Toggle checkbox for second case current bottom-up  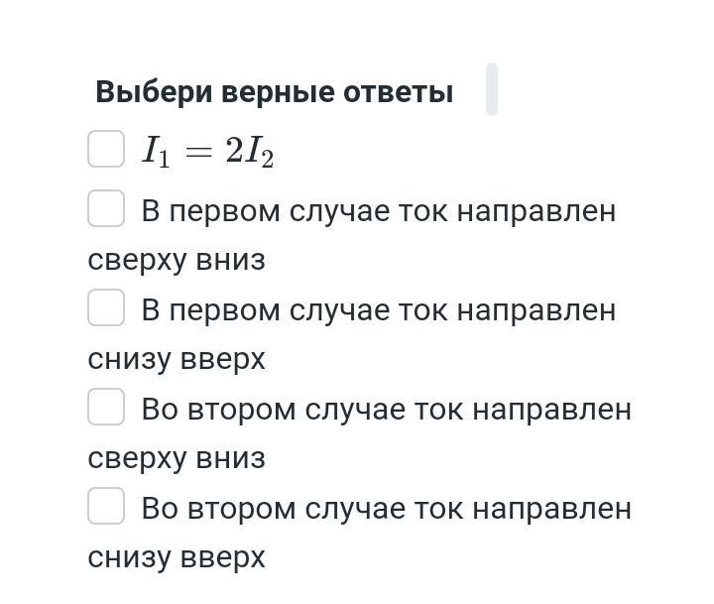tap(106, 506)
